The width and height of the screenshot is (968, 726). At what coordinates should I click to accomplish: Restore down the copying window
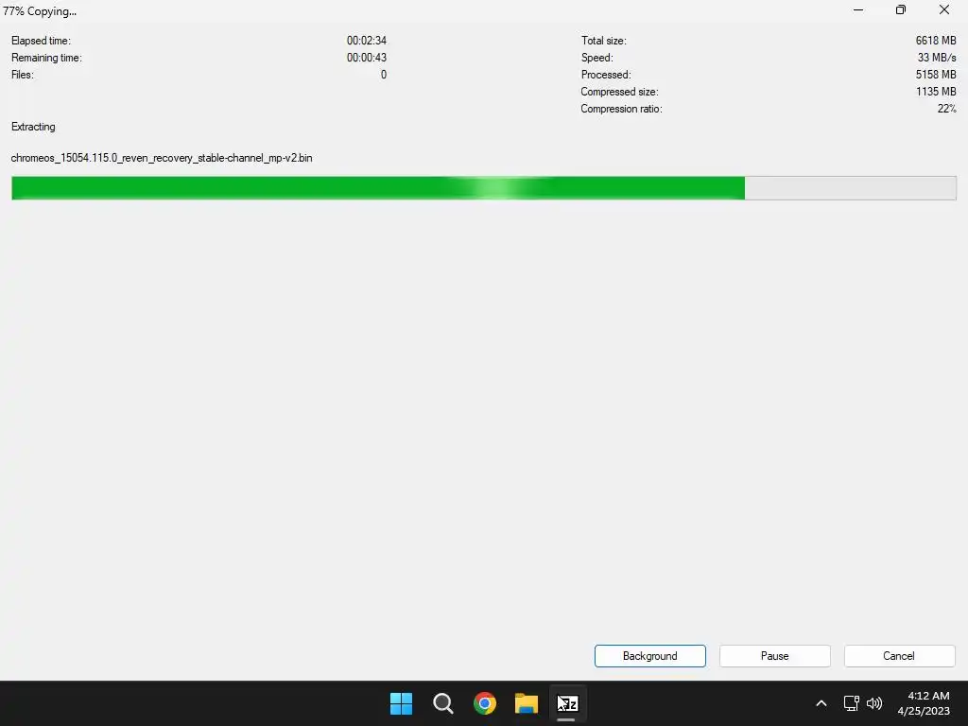tap(901, 9)
